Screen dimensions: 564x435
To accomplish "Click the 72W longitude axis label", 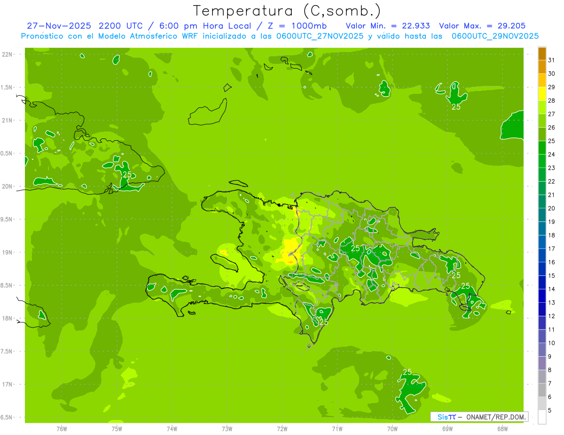I will [x=282, y=429].
